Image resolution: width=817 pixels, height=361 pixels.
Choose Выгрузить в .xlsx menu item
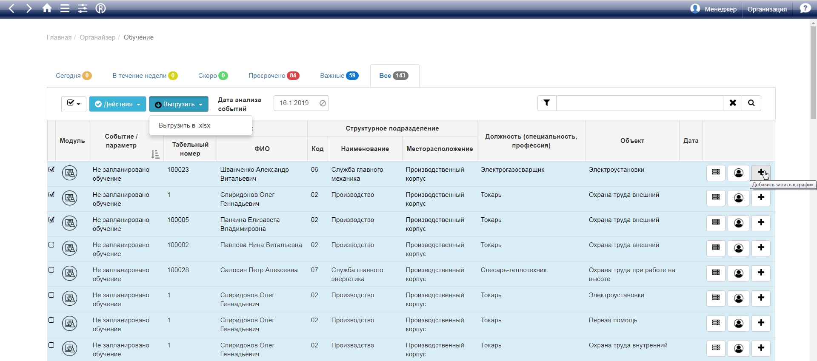(185, 125)
